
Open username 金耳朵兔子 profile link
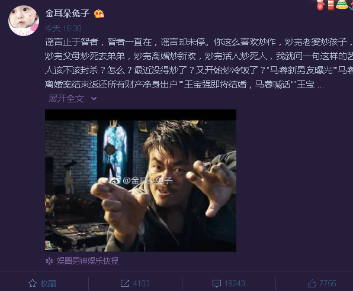(68, 14)
